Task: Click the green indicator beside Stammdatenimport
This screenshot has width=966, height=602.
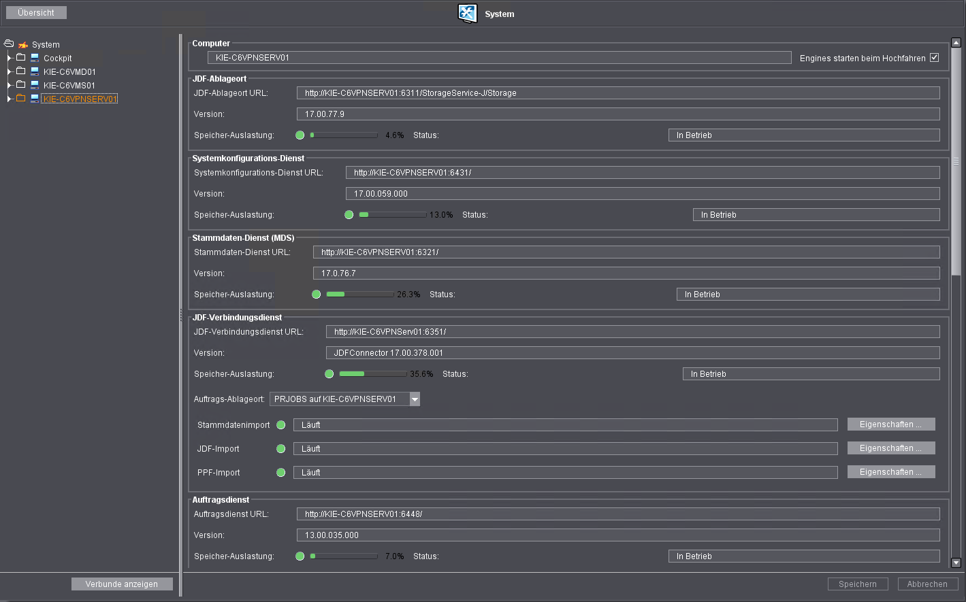Action: (281, 425)
